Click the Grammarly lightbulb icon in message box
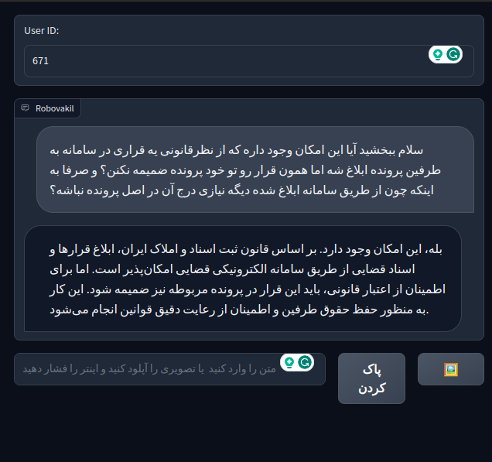Image resolution: width=492 pixels, height=462 pixels. [x=289, y=362]
